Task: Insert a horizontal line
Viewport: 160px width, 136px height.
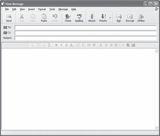Action: (x=123, y=45)
